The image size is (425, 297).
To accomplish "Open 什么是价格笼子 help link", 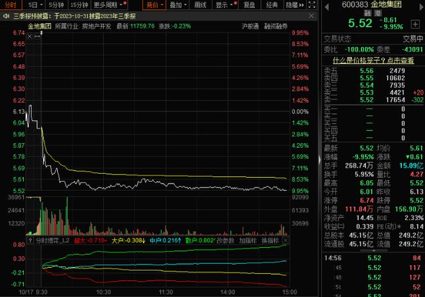I will point(373,60).
